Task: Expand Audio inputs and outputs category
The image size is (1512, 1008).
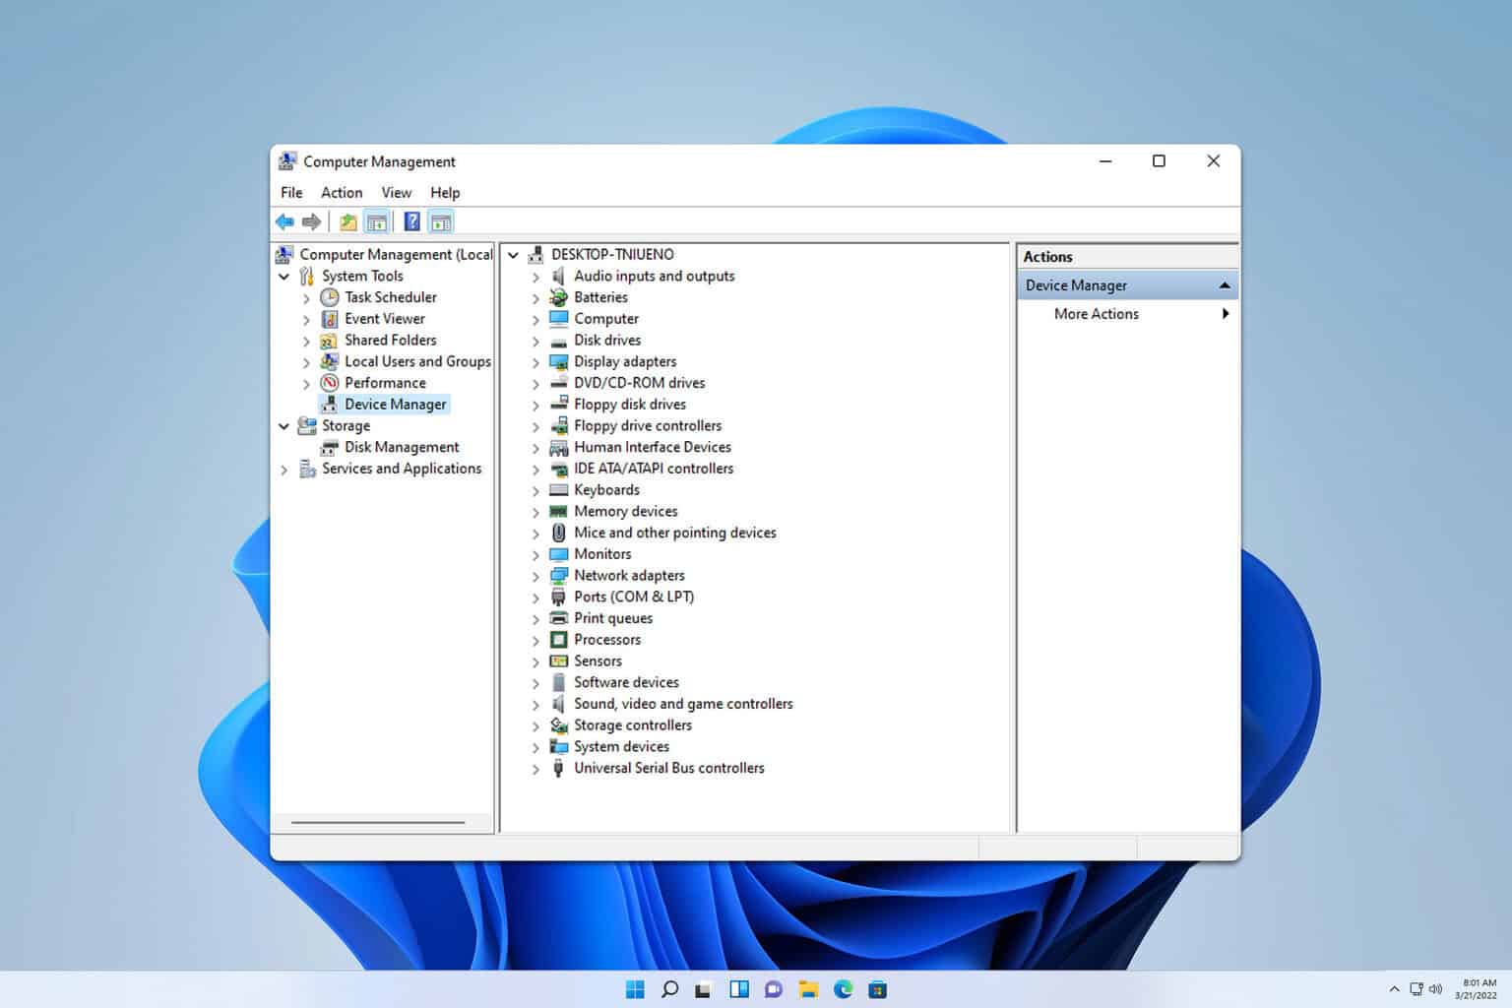Action: (x=535, y=277)
